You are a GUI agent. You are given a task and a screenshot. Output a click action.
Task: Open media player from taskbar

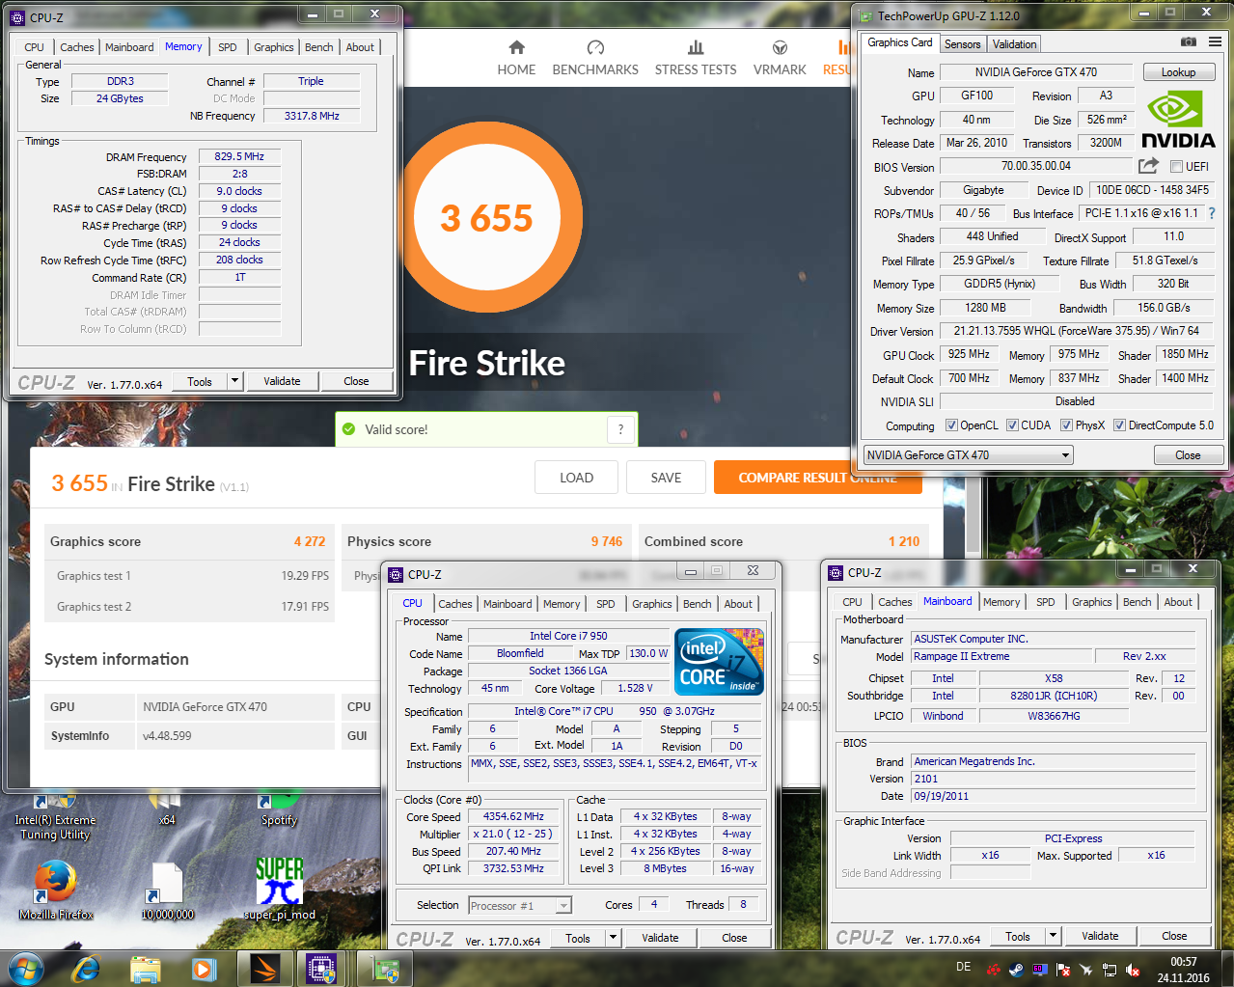tap(204, 968)
